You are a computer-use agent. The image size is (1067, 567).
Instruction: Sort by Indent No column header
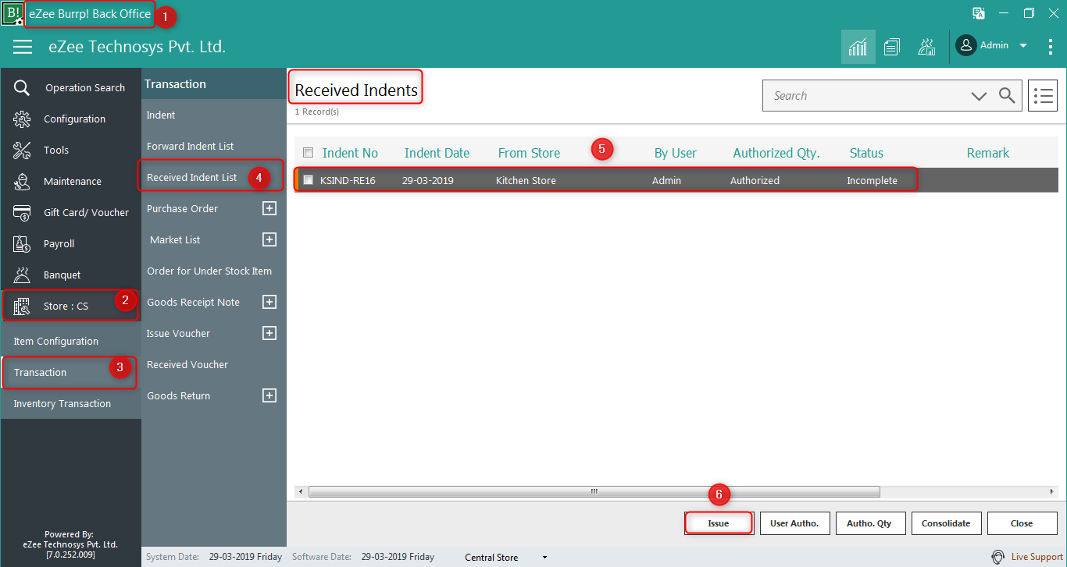[350, 153]
